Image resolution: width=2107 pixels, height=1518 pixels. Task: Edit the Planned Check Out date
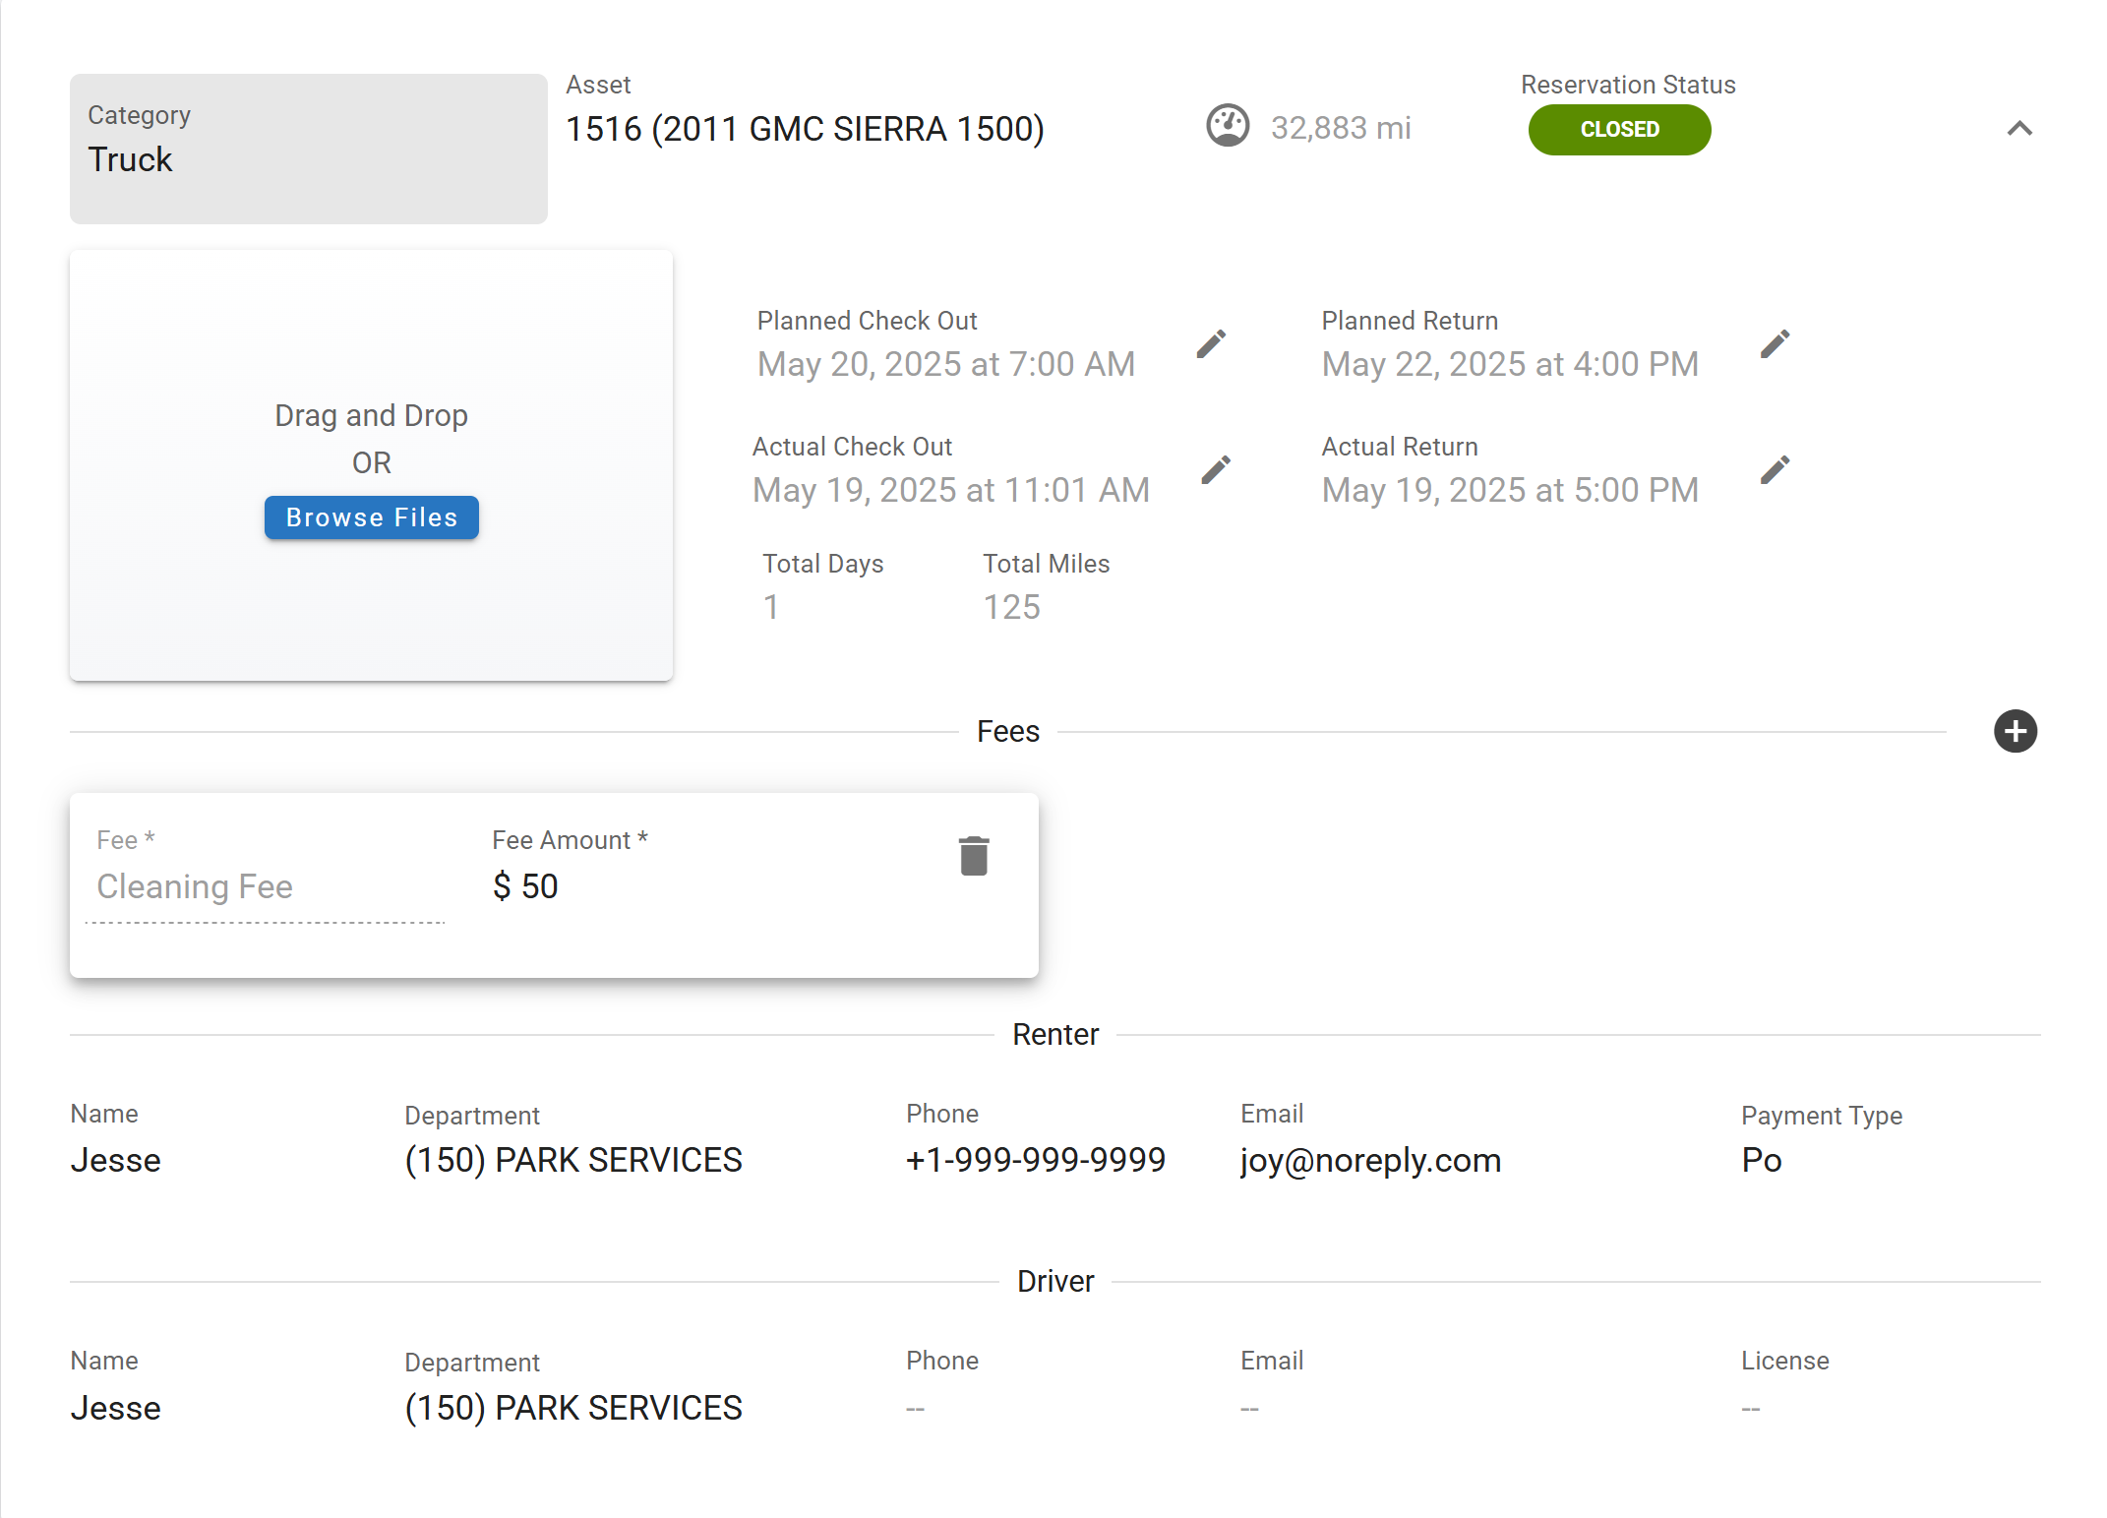[x=1211, y=344]
